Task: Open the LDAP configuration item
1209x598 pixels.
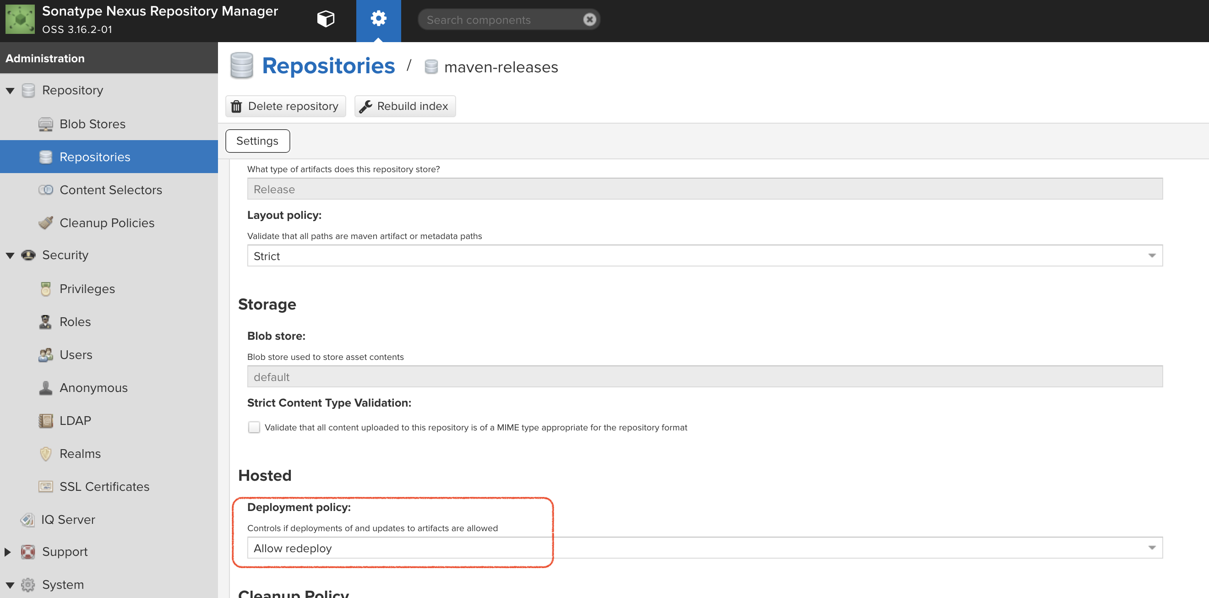Action: click(x=75, y=421)
